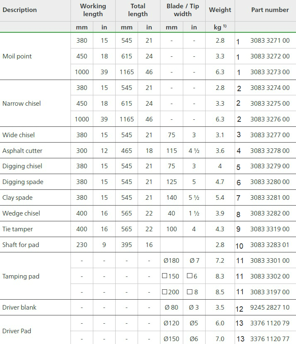This screenshot has height=344, width=296.
Task: Select the Blade / Tip width header
Action: click(x=183, y=10)
